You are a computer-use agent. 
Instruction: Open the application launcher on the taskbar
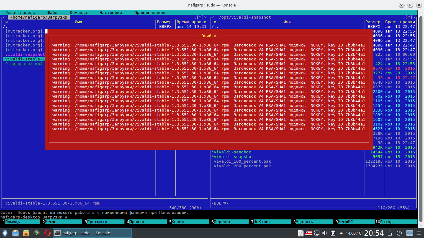coord(5,233)
